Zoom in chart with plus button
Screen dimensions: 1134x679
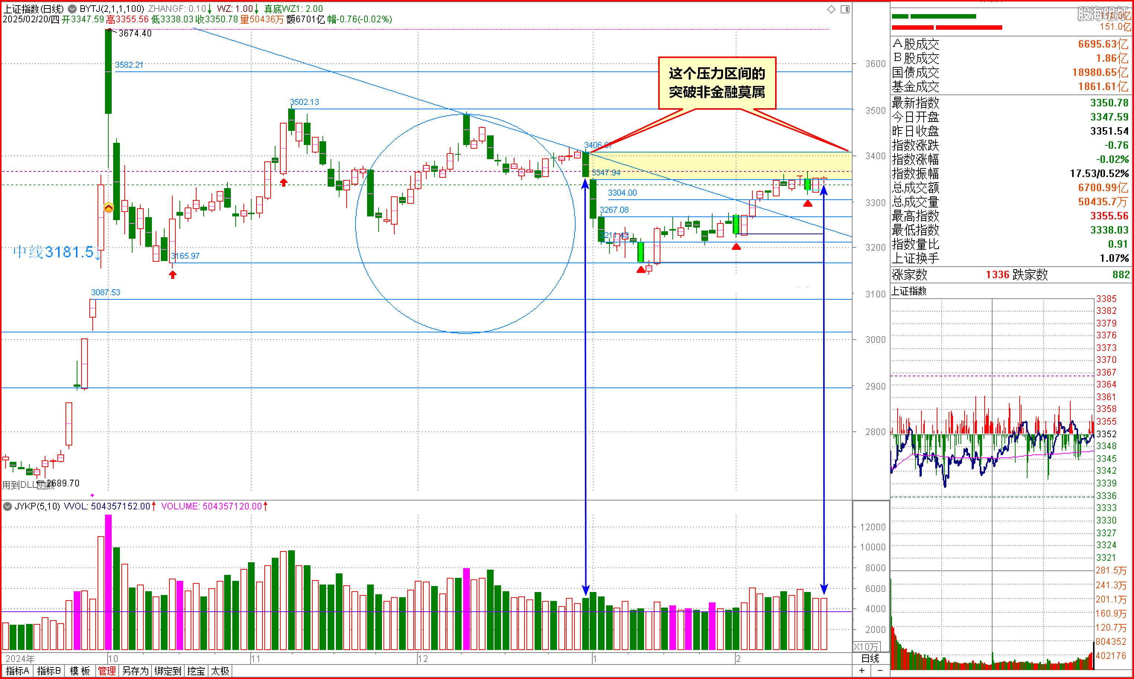(861, 671)
